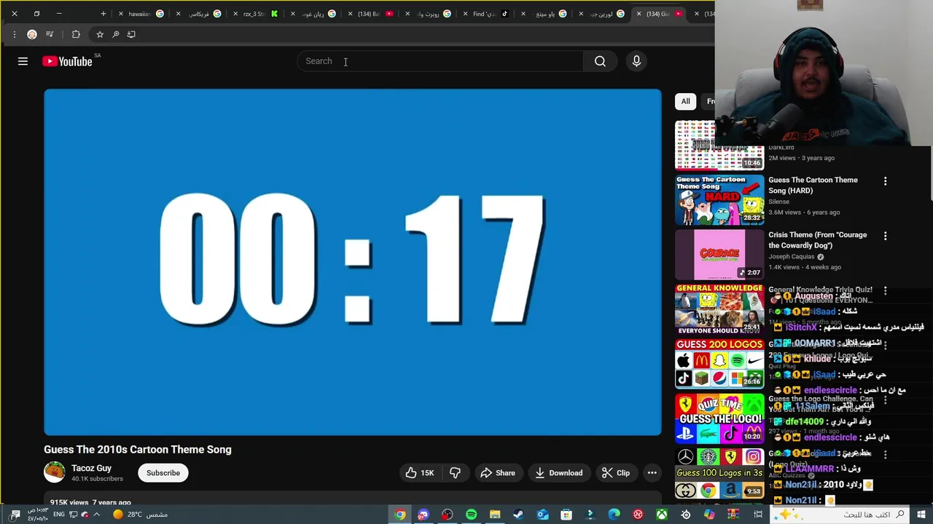Open File Explorer from the taskbar
Viewport: 933px width, 524px height.
495,515
